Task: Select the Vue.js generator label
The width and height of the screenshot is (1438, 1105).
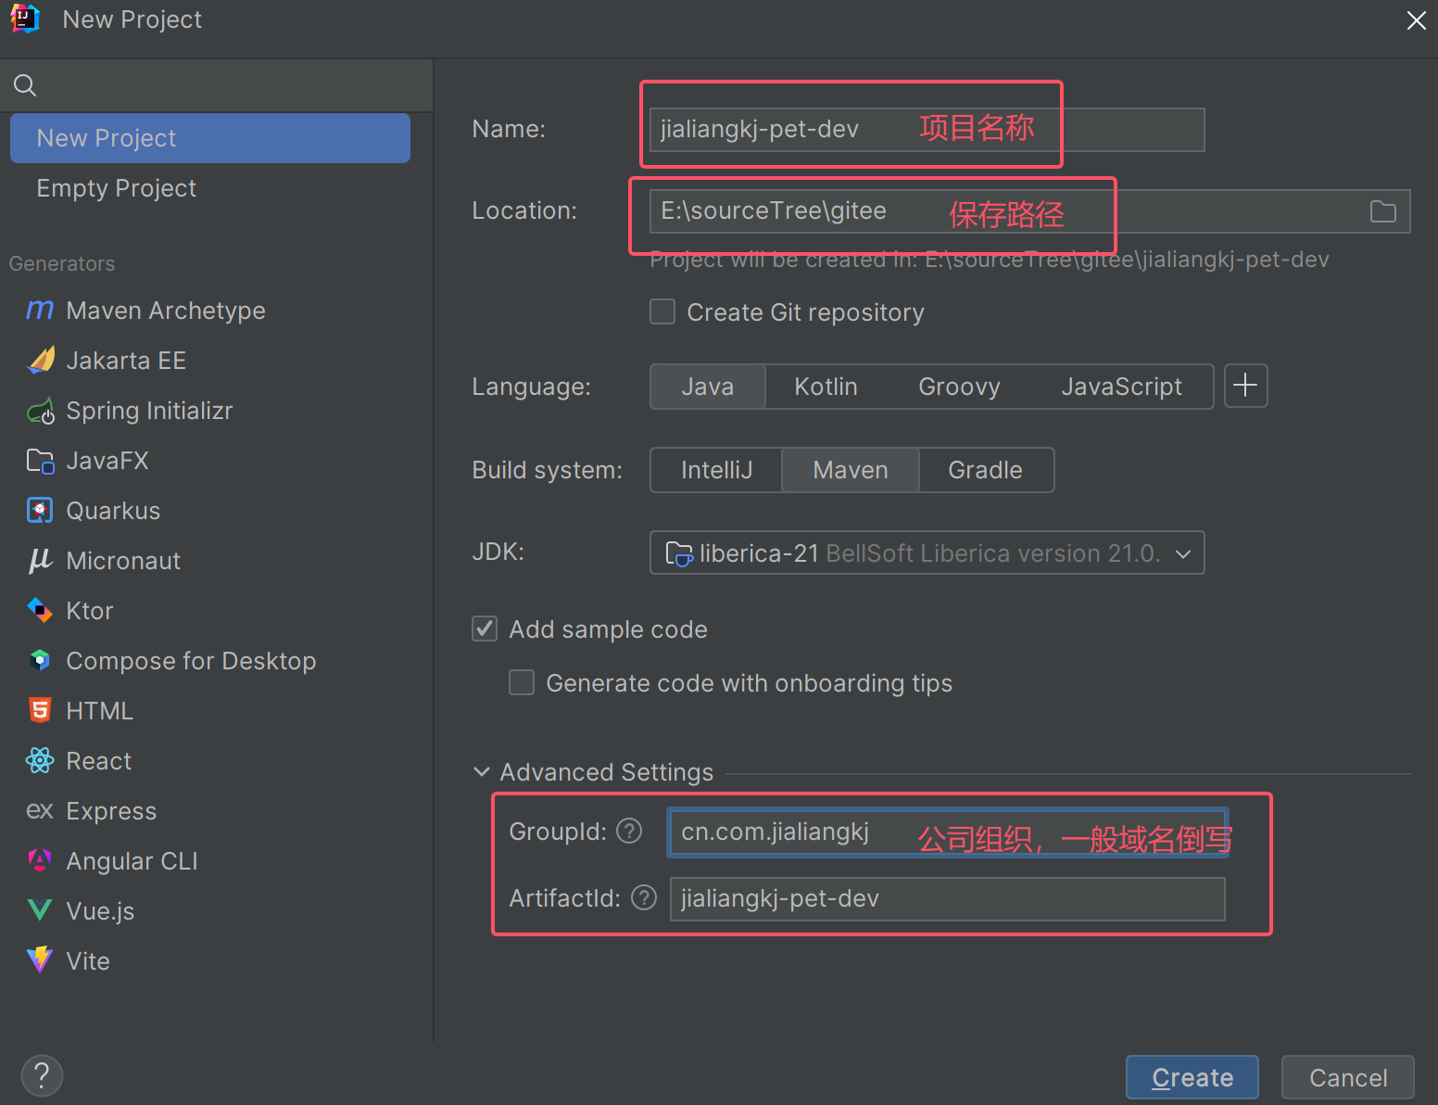Action: (x=100, y=911)
